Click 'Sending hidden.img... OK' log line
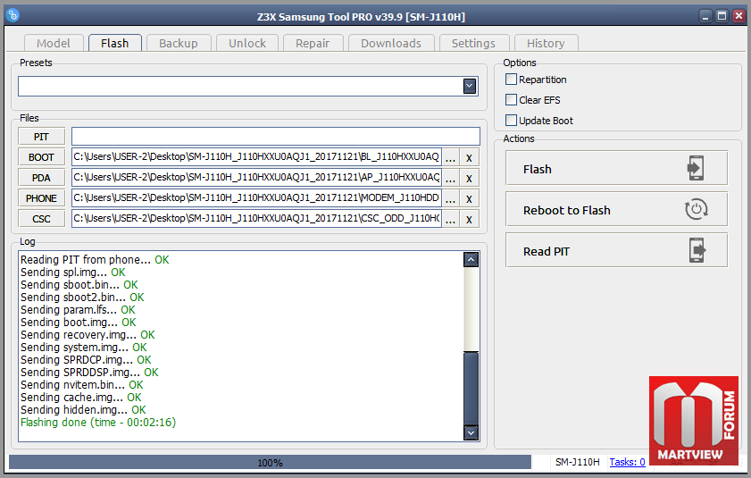Image resolution: width=751 pixels, height=478 pixels. pos(83,410)
